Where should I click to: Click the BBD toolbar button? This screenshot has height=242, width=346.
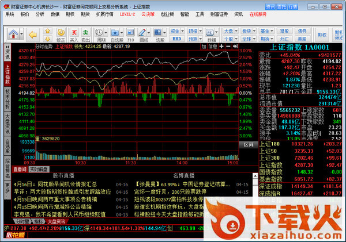click(x=177, y=39)
